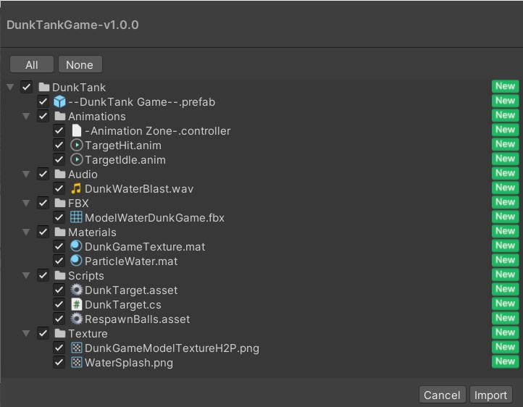Toggle the DunkWaterBlast.wav checkbox
523x407 pixels.
(x=59, y=188)
